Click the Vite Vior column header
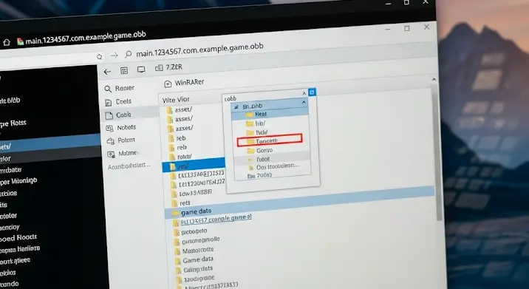Image resolution: width=529 pixels, height=289 pixels. pyautogui.click(x=176, y=100)
